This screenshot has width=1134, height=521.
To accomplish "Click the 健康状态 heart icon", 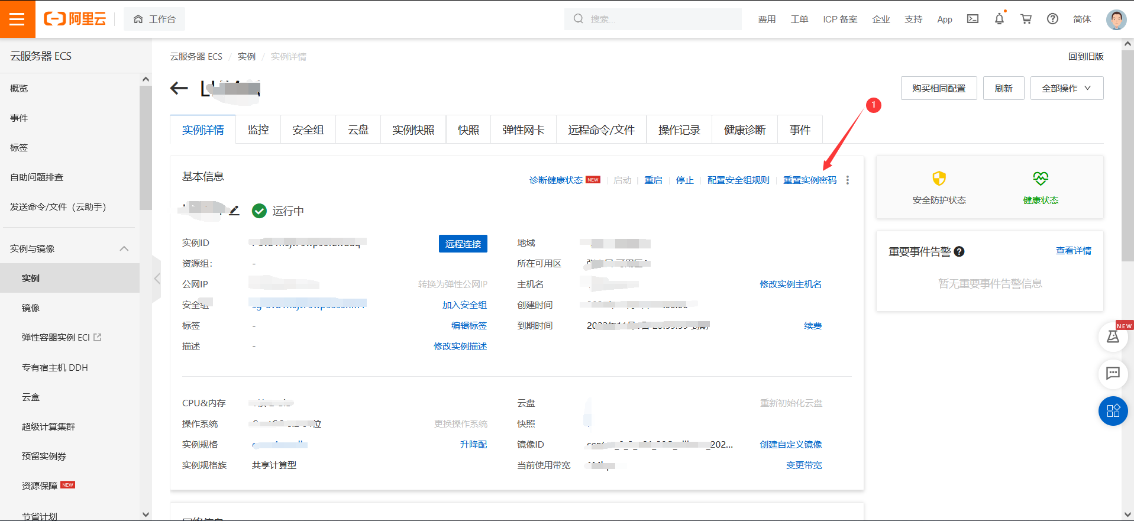I will pyautogui.click(x=1041, y=179).
